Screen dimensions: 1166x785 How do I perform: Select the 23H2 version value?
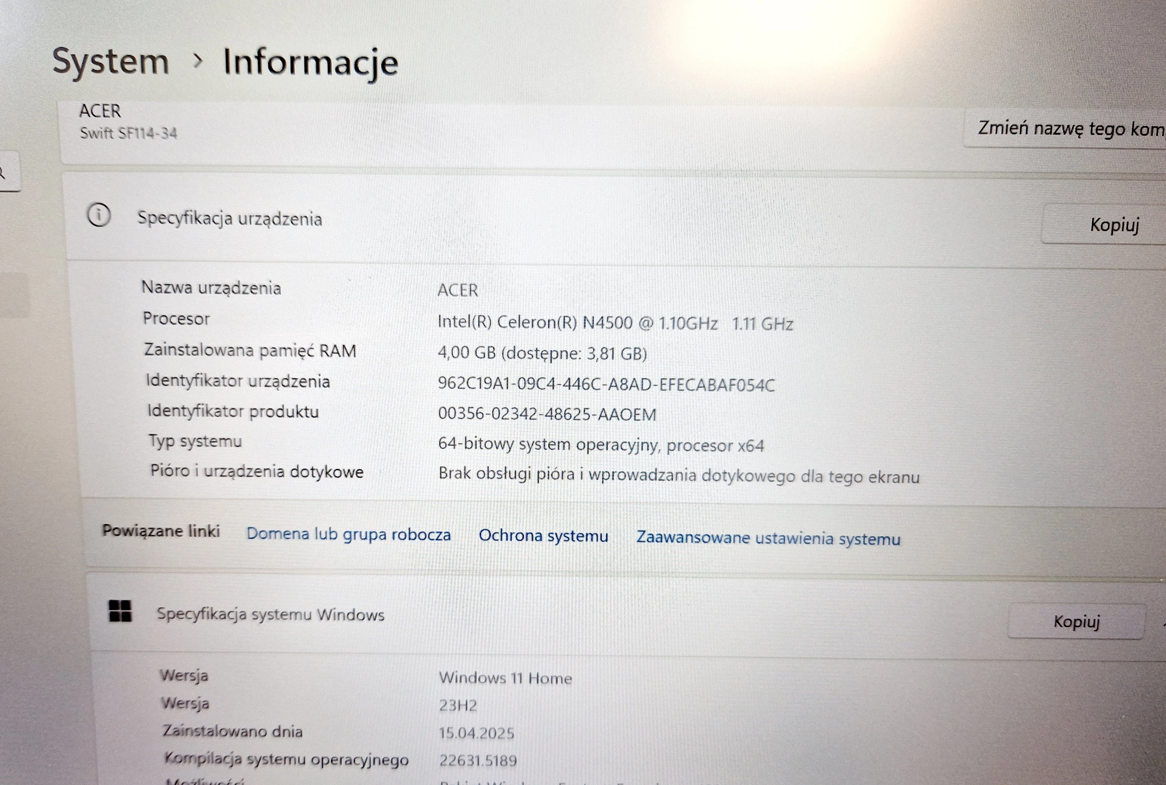pos(458,706)
